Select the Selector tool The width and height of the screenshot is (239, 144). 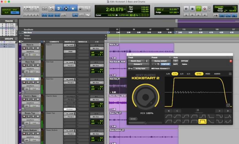[x=66, y=9]
